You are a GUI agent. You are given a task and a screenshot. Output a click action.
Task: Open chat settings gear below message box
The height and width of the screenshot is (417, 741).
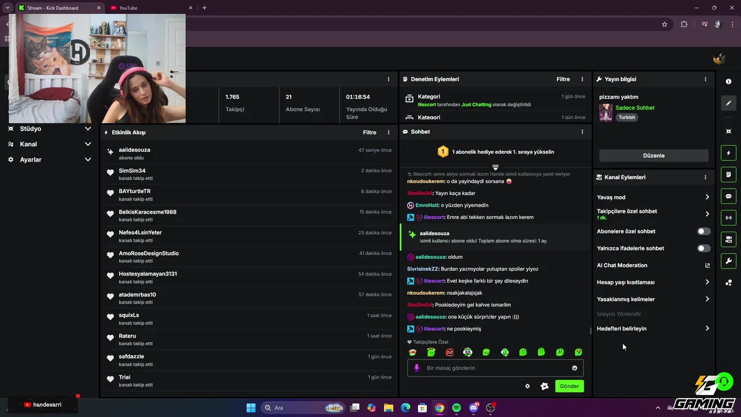tap(527, 386)
